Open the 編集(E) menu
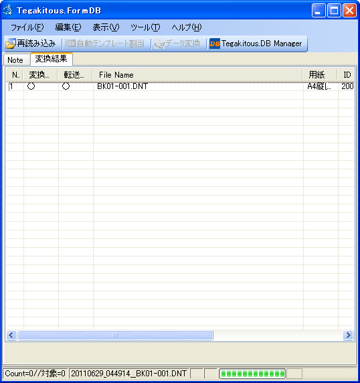 (68, 27)
